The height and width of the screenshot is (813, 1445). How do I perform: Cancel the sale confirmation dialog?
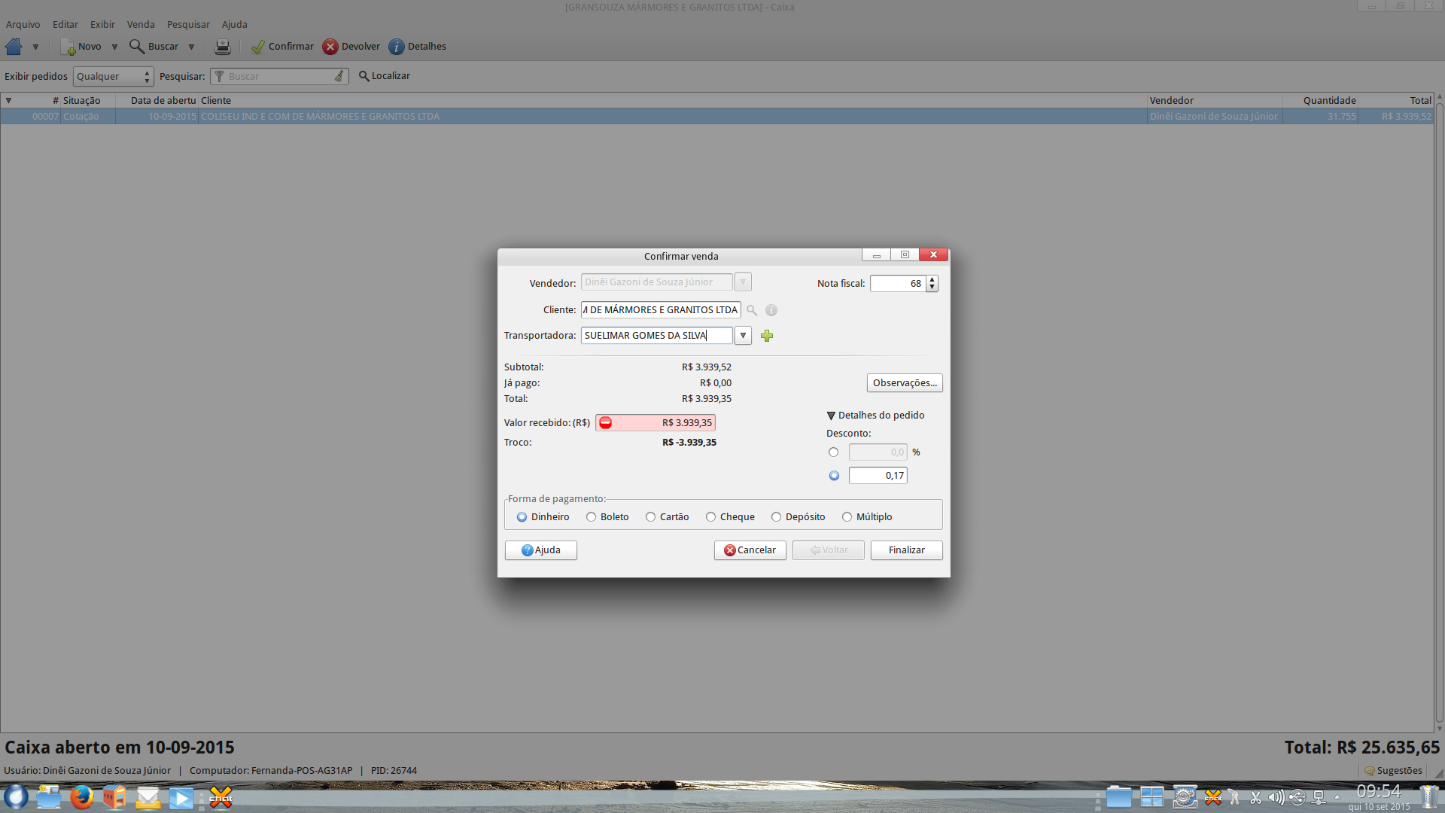tap(750, 550)
